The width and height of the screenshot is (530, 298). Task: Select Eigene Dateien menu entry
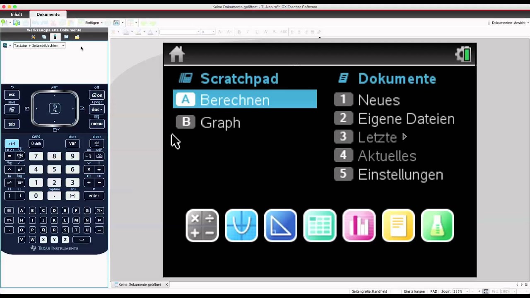pyautogui.click(x=394, y=118)
